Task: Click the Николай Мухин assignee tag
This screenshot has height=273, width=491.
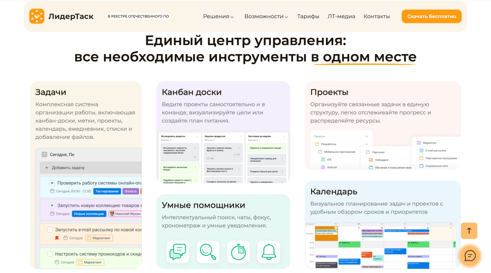Action: pyautogui.click(x=125, y=214)
